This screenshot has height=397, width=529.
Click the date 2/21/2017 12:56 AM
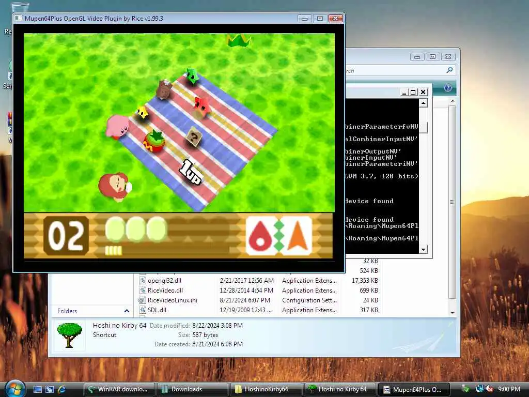pos(246,281)
